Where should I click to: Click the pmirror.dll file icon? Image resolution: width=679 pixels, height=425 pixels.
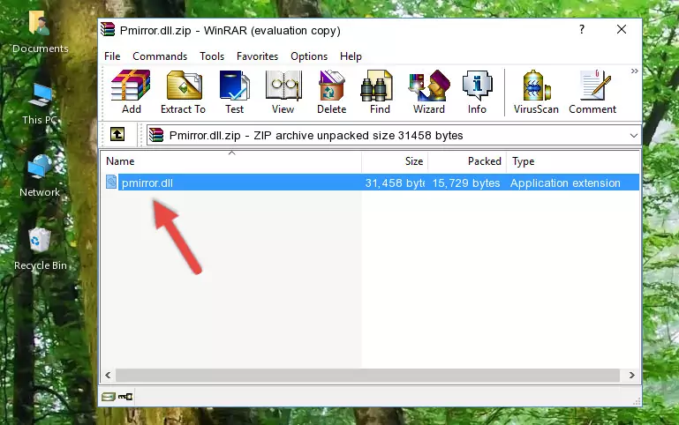pyautogui.click(x=111, y=182)
